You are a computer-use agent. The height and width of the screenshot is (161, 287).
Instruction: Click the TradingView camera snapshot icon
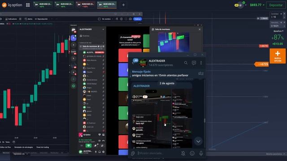(130, 19)
